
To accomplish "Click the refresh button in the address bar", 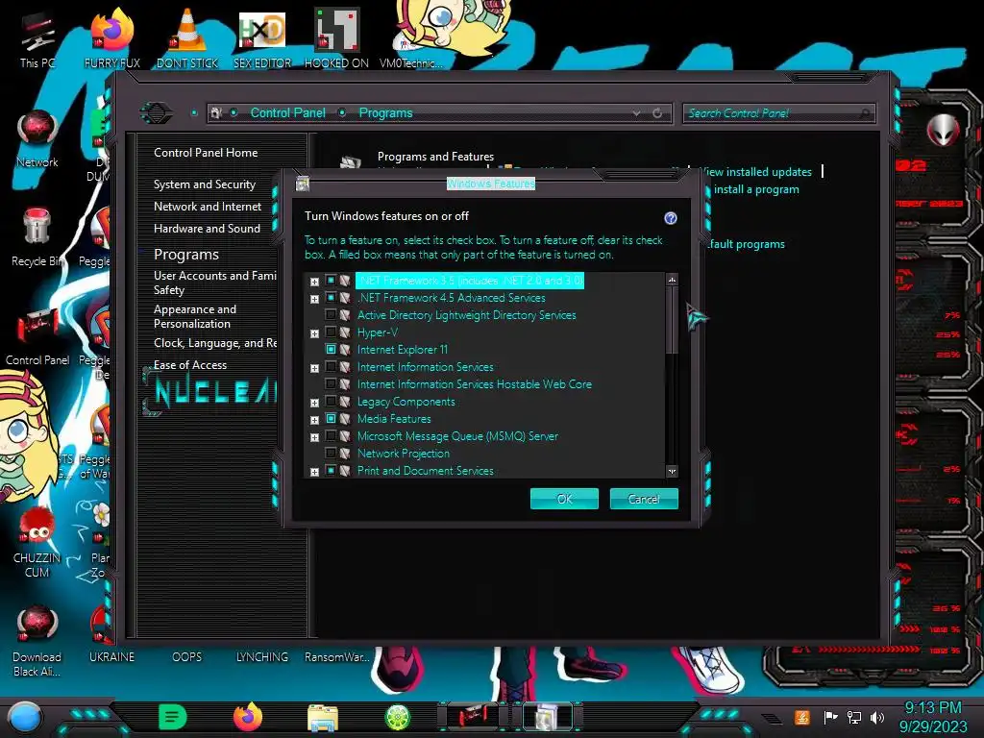I will click(x=657, y=113).
